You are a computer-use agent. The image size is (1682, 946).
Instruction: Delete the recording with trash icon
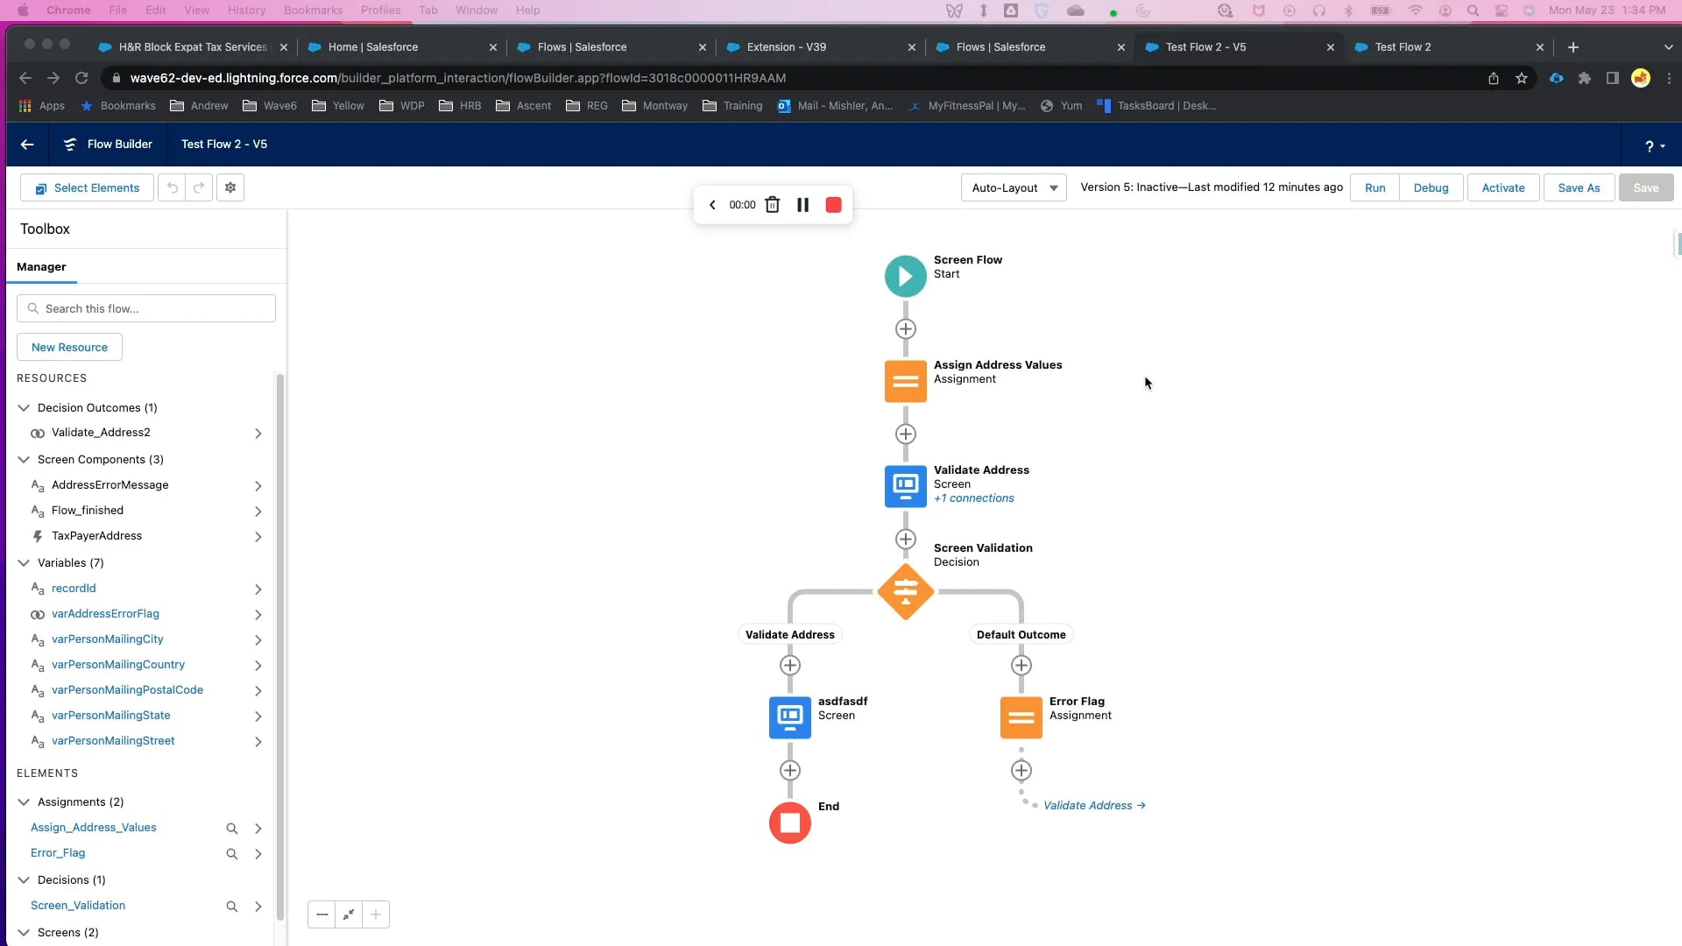pos(772,205)
